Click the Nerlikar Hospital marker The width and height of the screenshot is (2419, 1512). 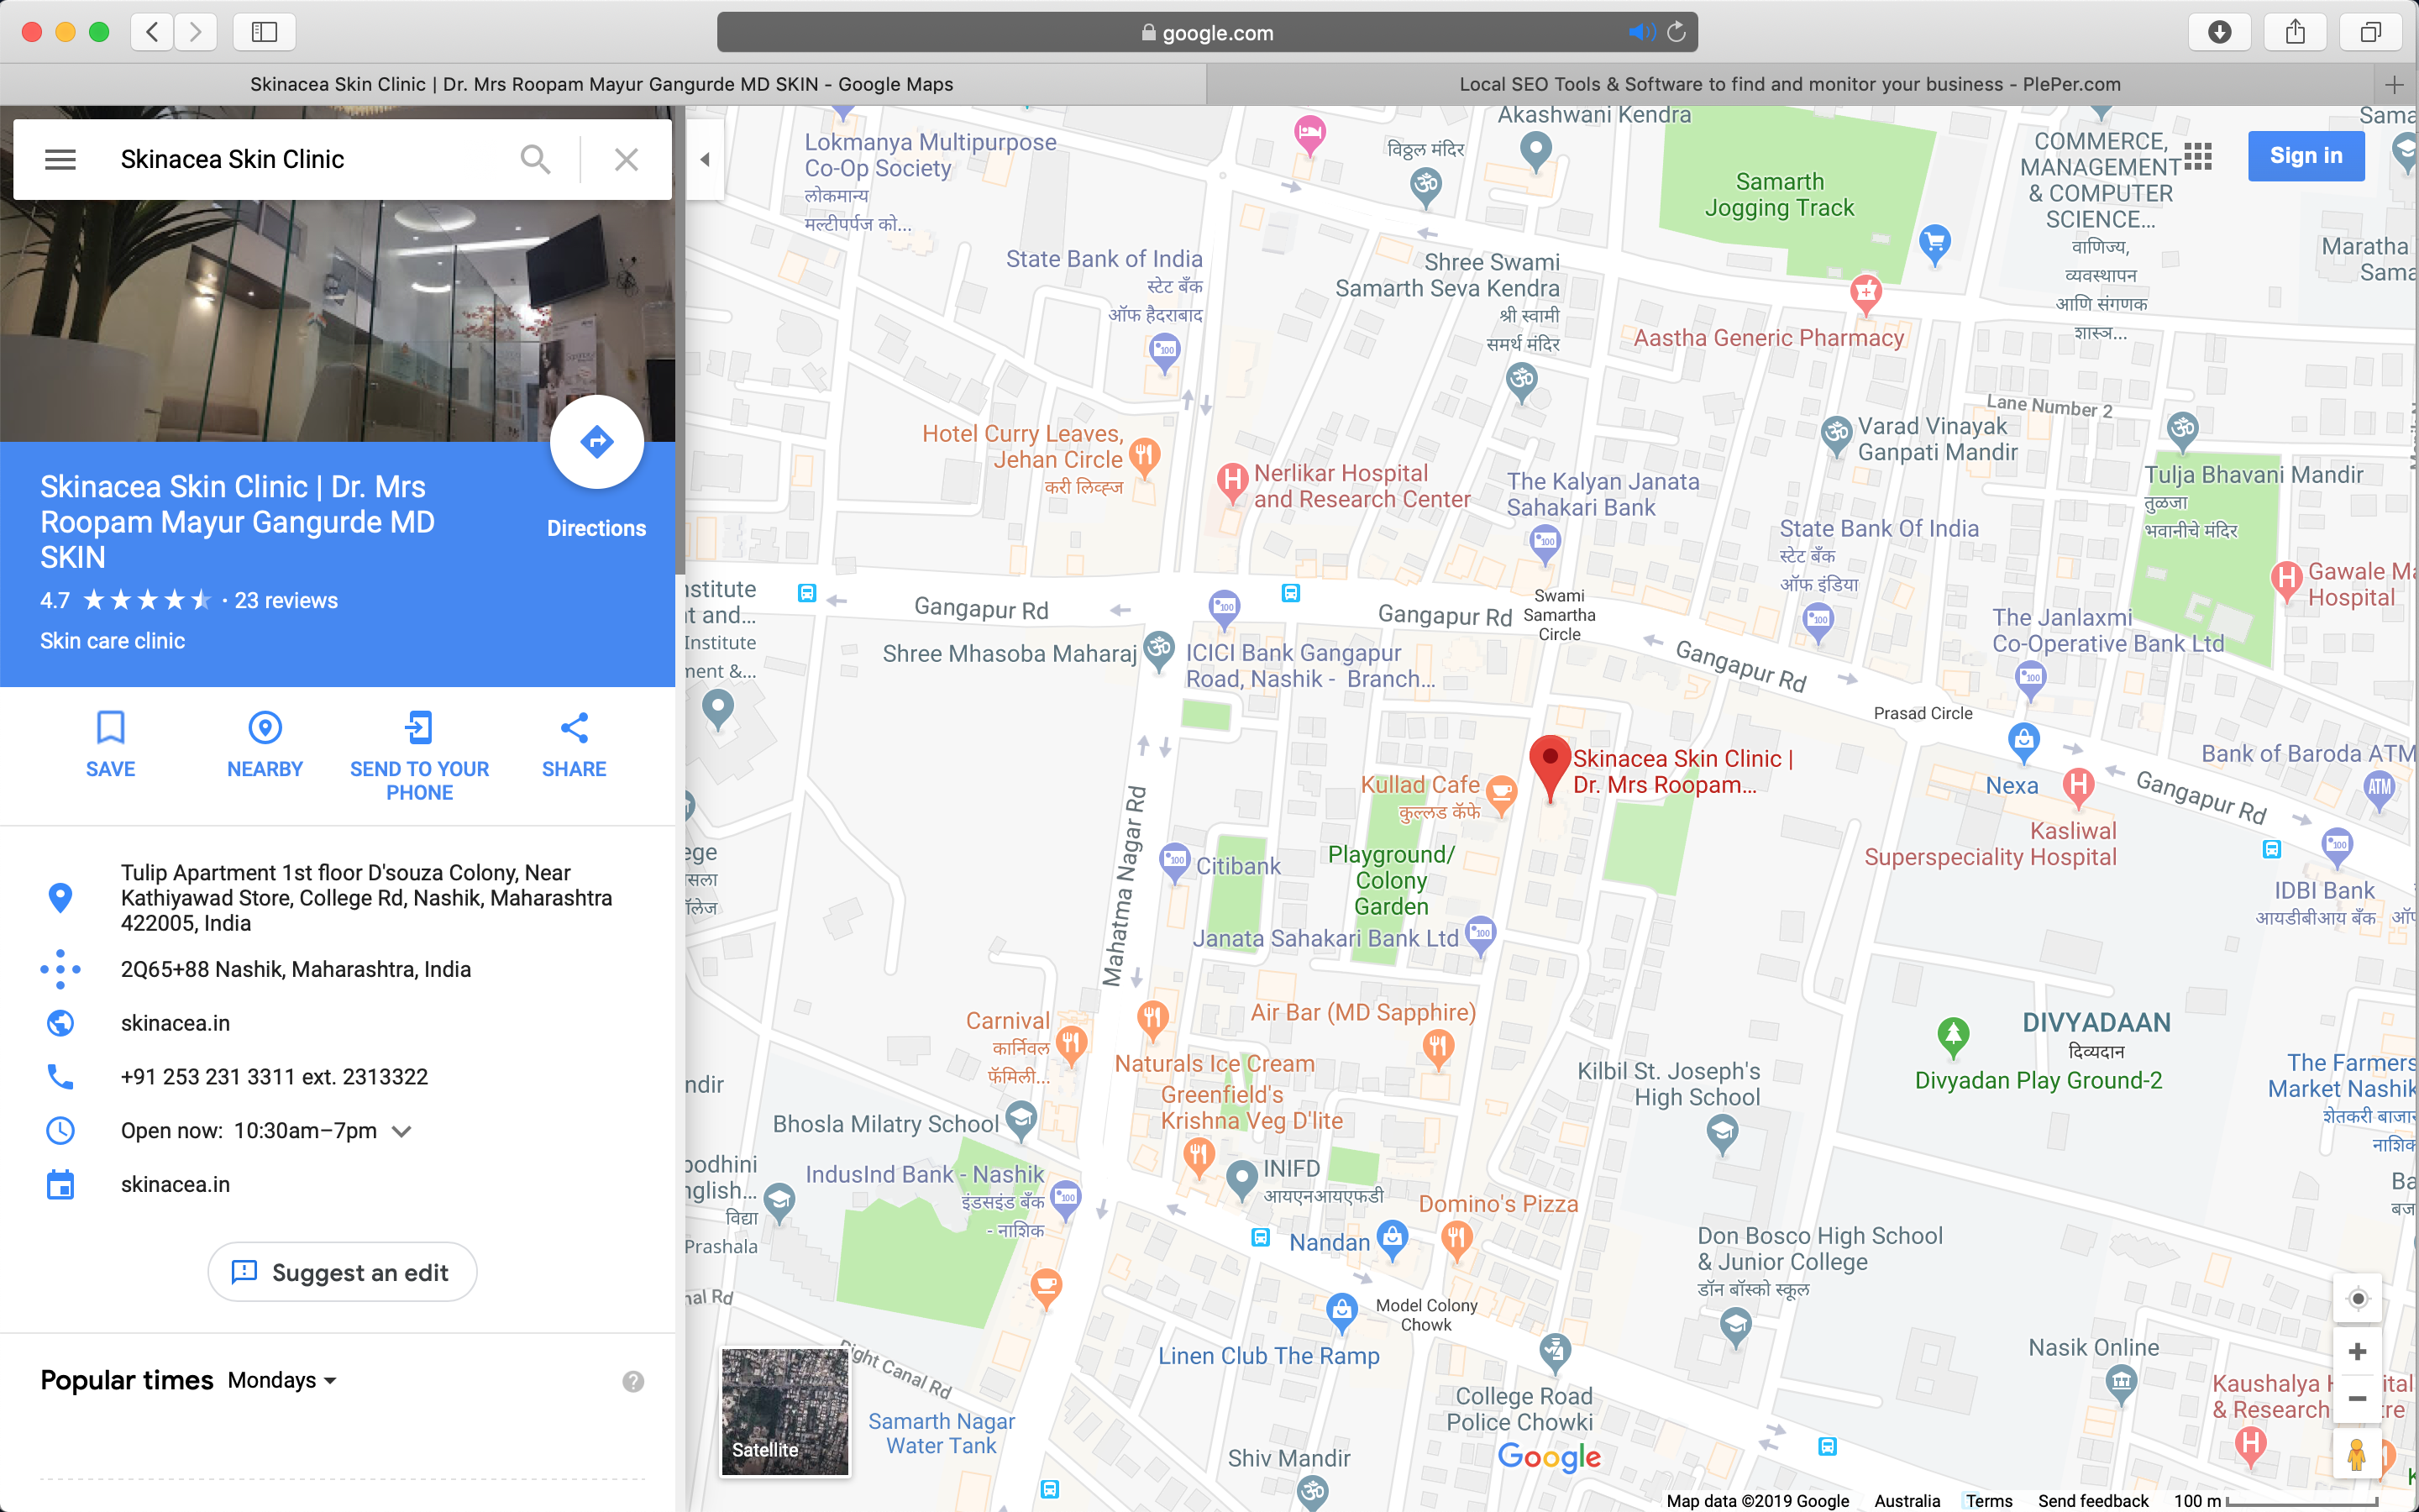(x=1234, y=482)
